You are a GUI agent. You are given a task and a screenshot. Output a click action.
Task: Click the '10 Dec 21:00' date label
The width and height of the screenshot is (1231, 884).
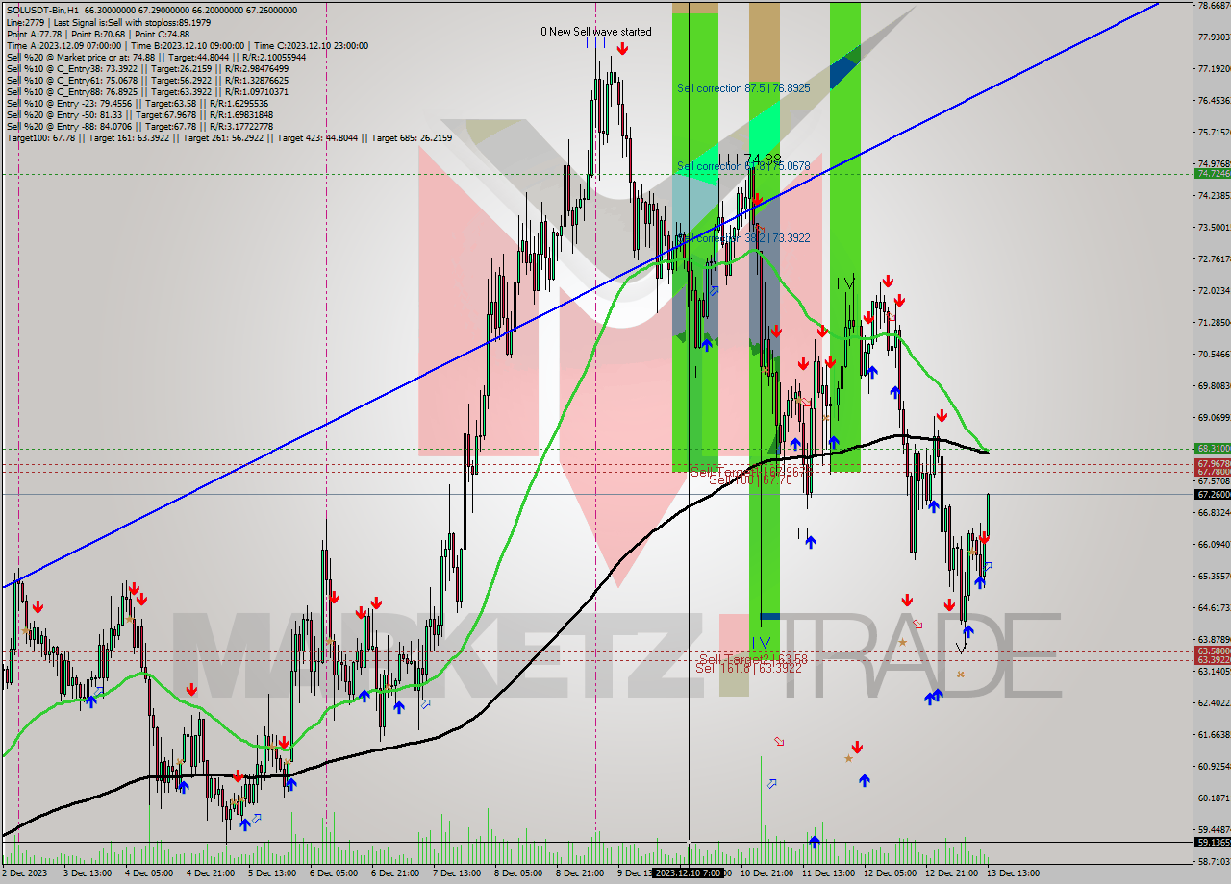tap(766, 873)
